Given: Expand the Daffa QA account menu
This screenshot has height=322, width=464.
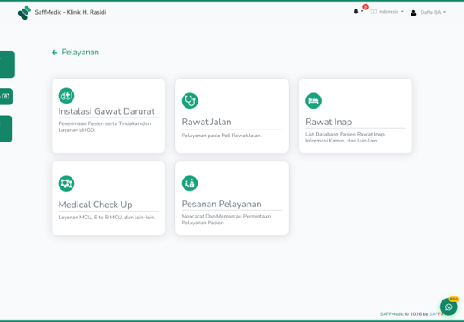Looking at the screenshot, I should pos(433,12).
